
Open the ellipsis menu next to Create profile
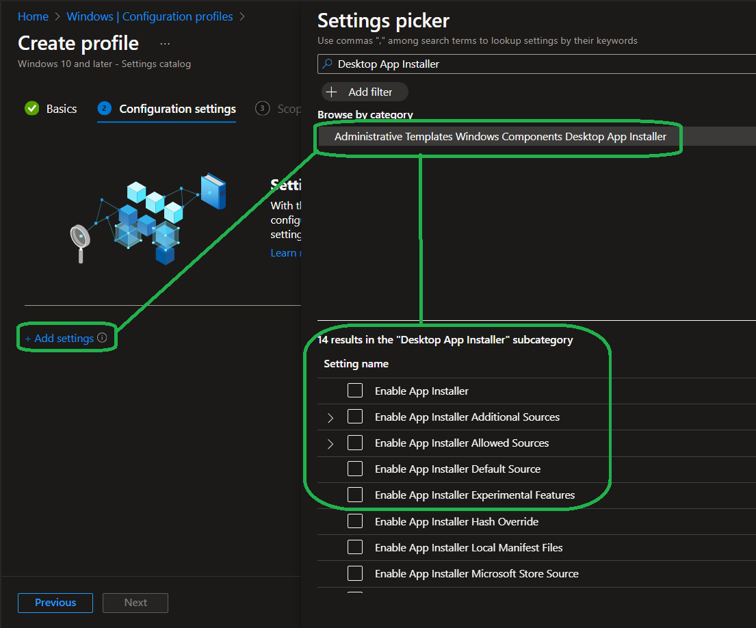tap(165, 44)
